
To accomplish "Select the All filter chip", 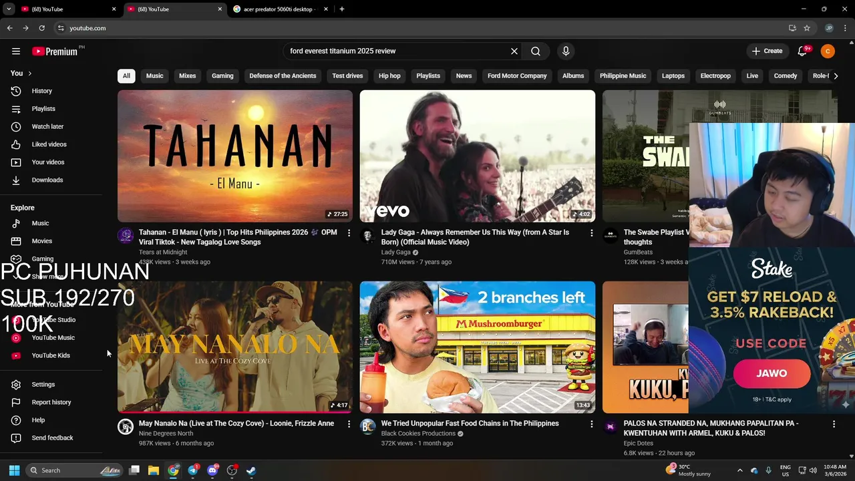I will tap(126, 76).
